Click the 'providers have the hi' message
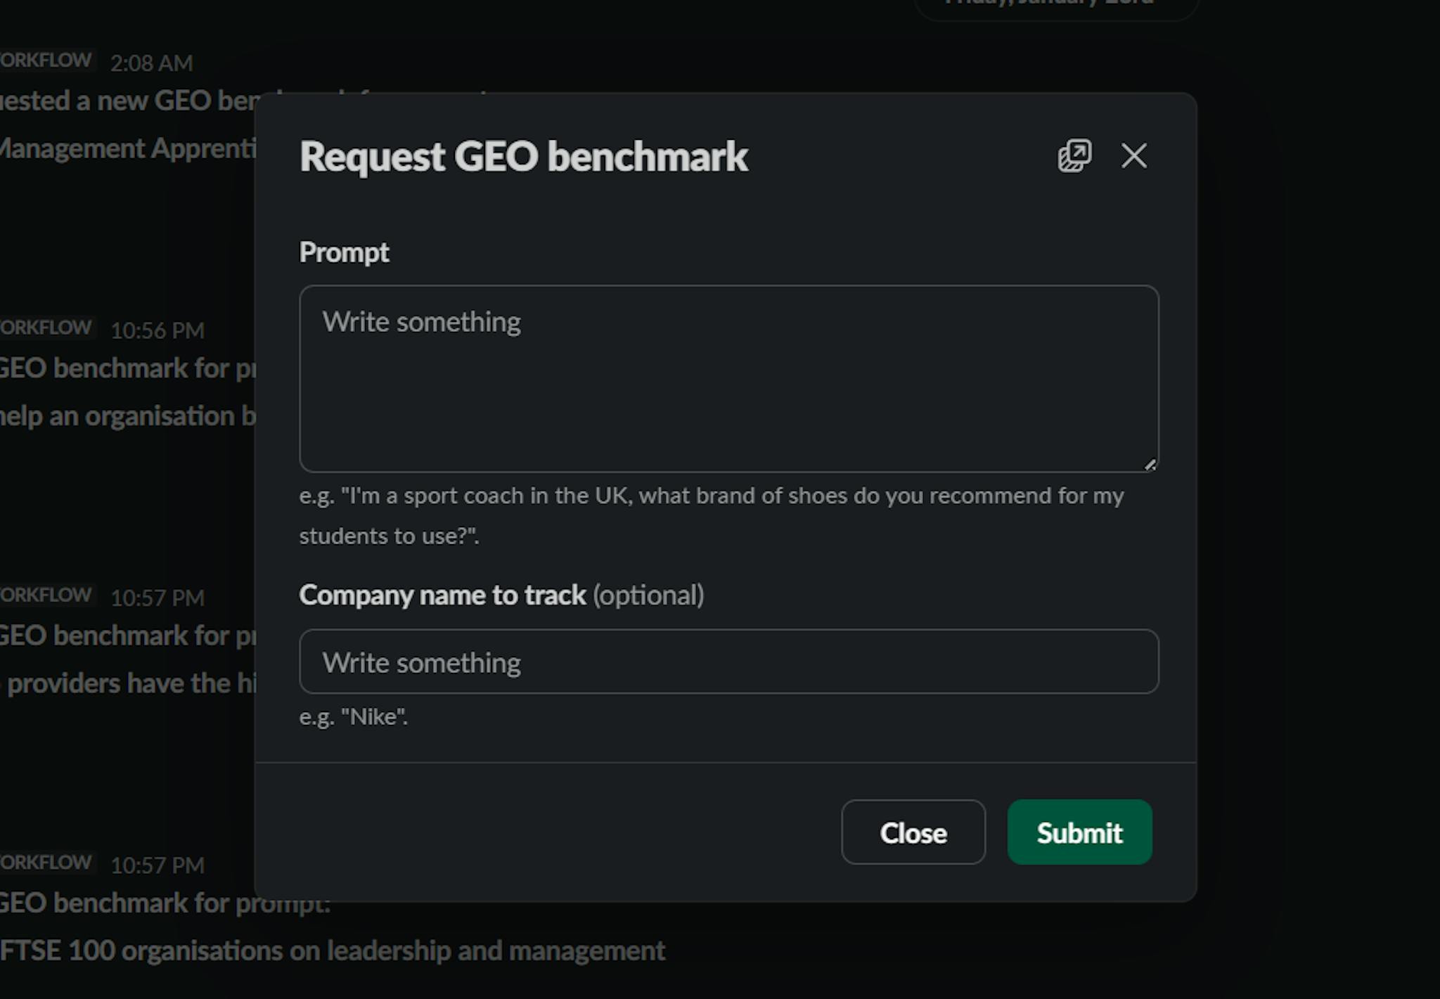 [x=127, y=682]
